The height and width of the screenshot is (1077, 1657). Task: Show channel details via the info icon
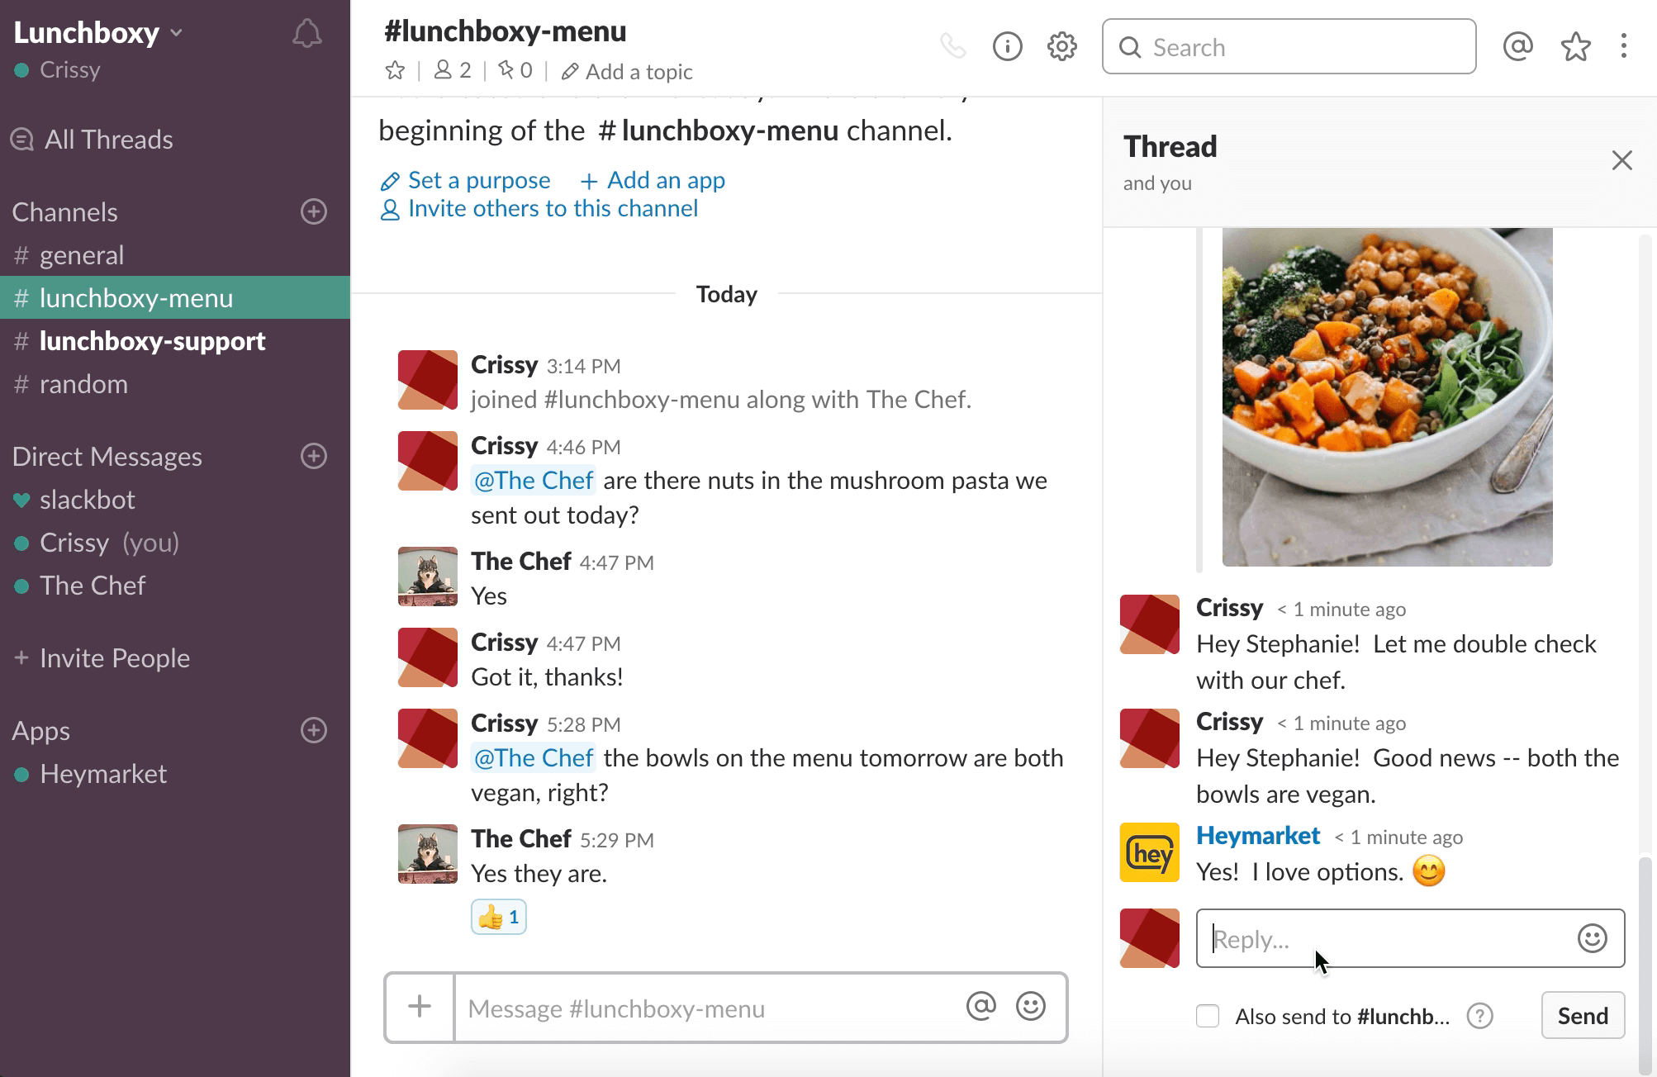1007,46
